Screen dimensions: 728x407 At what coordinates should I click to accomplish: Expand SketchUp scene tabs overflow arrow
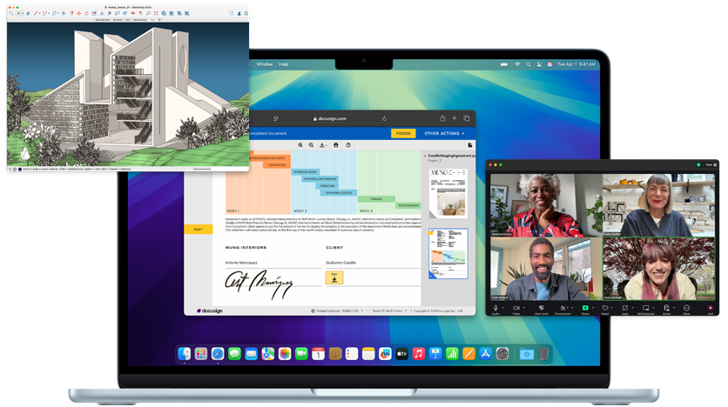click(159, 20)
